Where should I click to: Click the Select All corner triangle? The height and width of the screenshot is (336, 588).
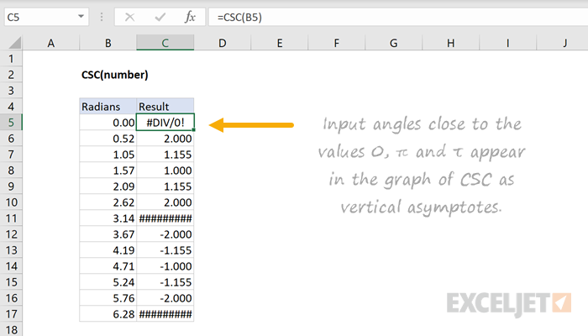point(15,43)
